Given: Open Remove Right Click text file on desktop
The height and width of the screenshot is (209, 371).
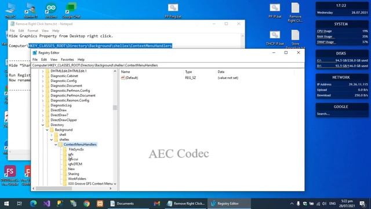Looking at the screenshot, I should (x=295, y=12).
